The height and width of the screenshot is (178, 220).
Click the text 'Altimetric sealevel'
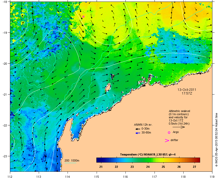(179, 111)
